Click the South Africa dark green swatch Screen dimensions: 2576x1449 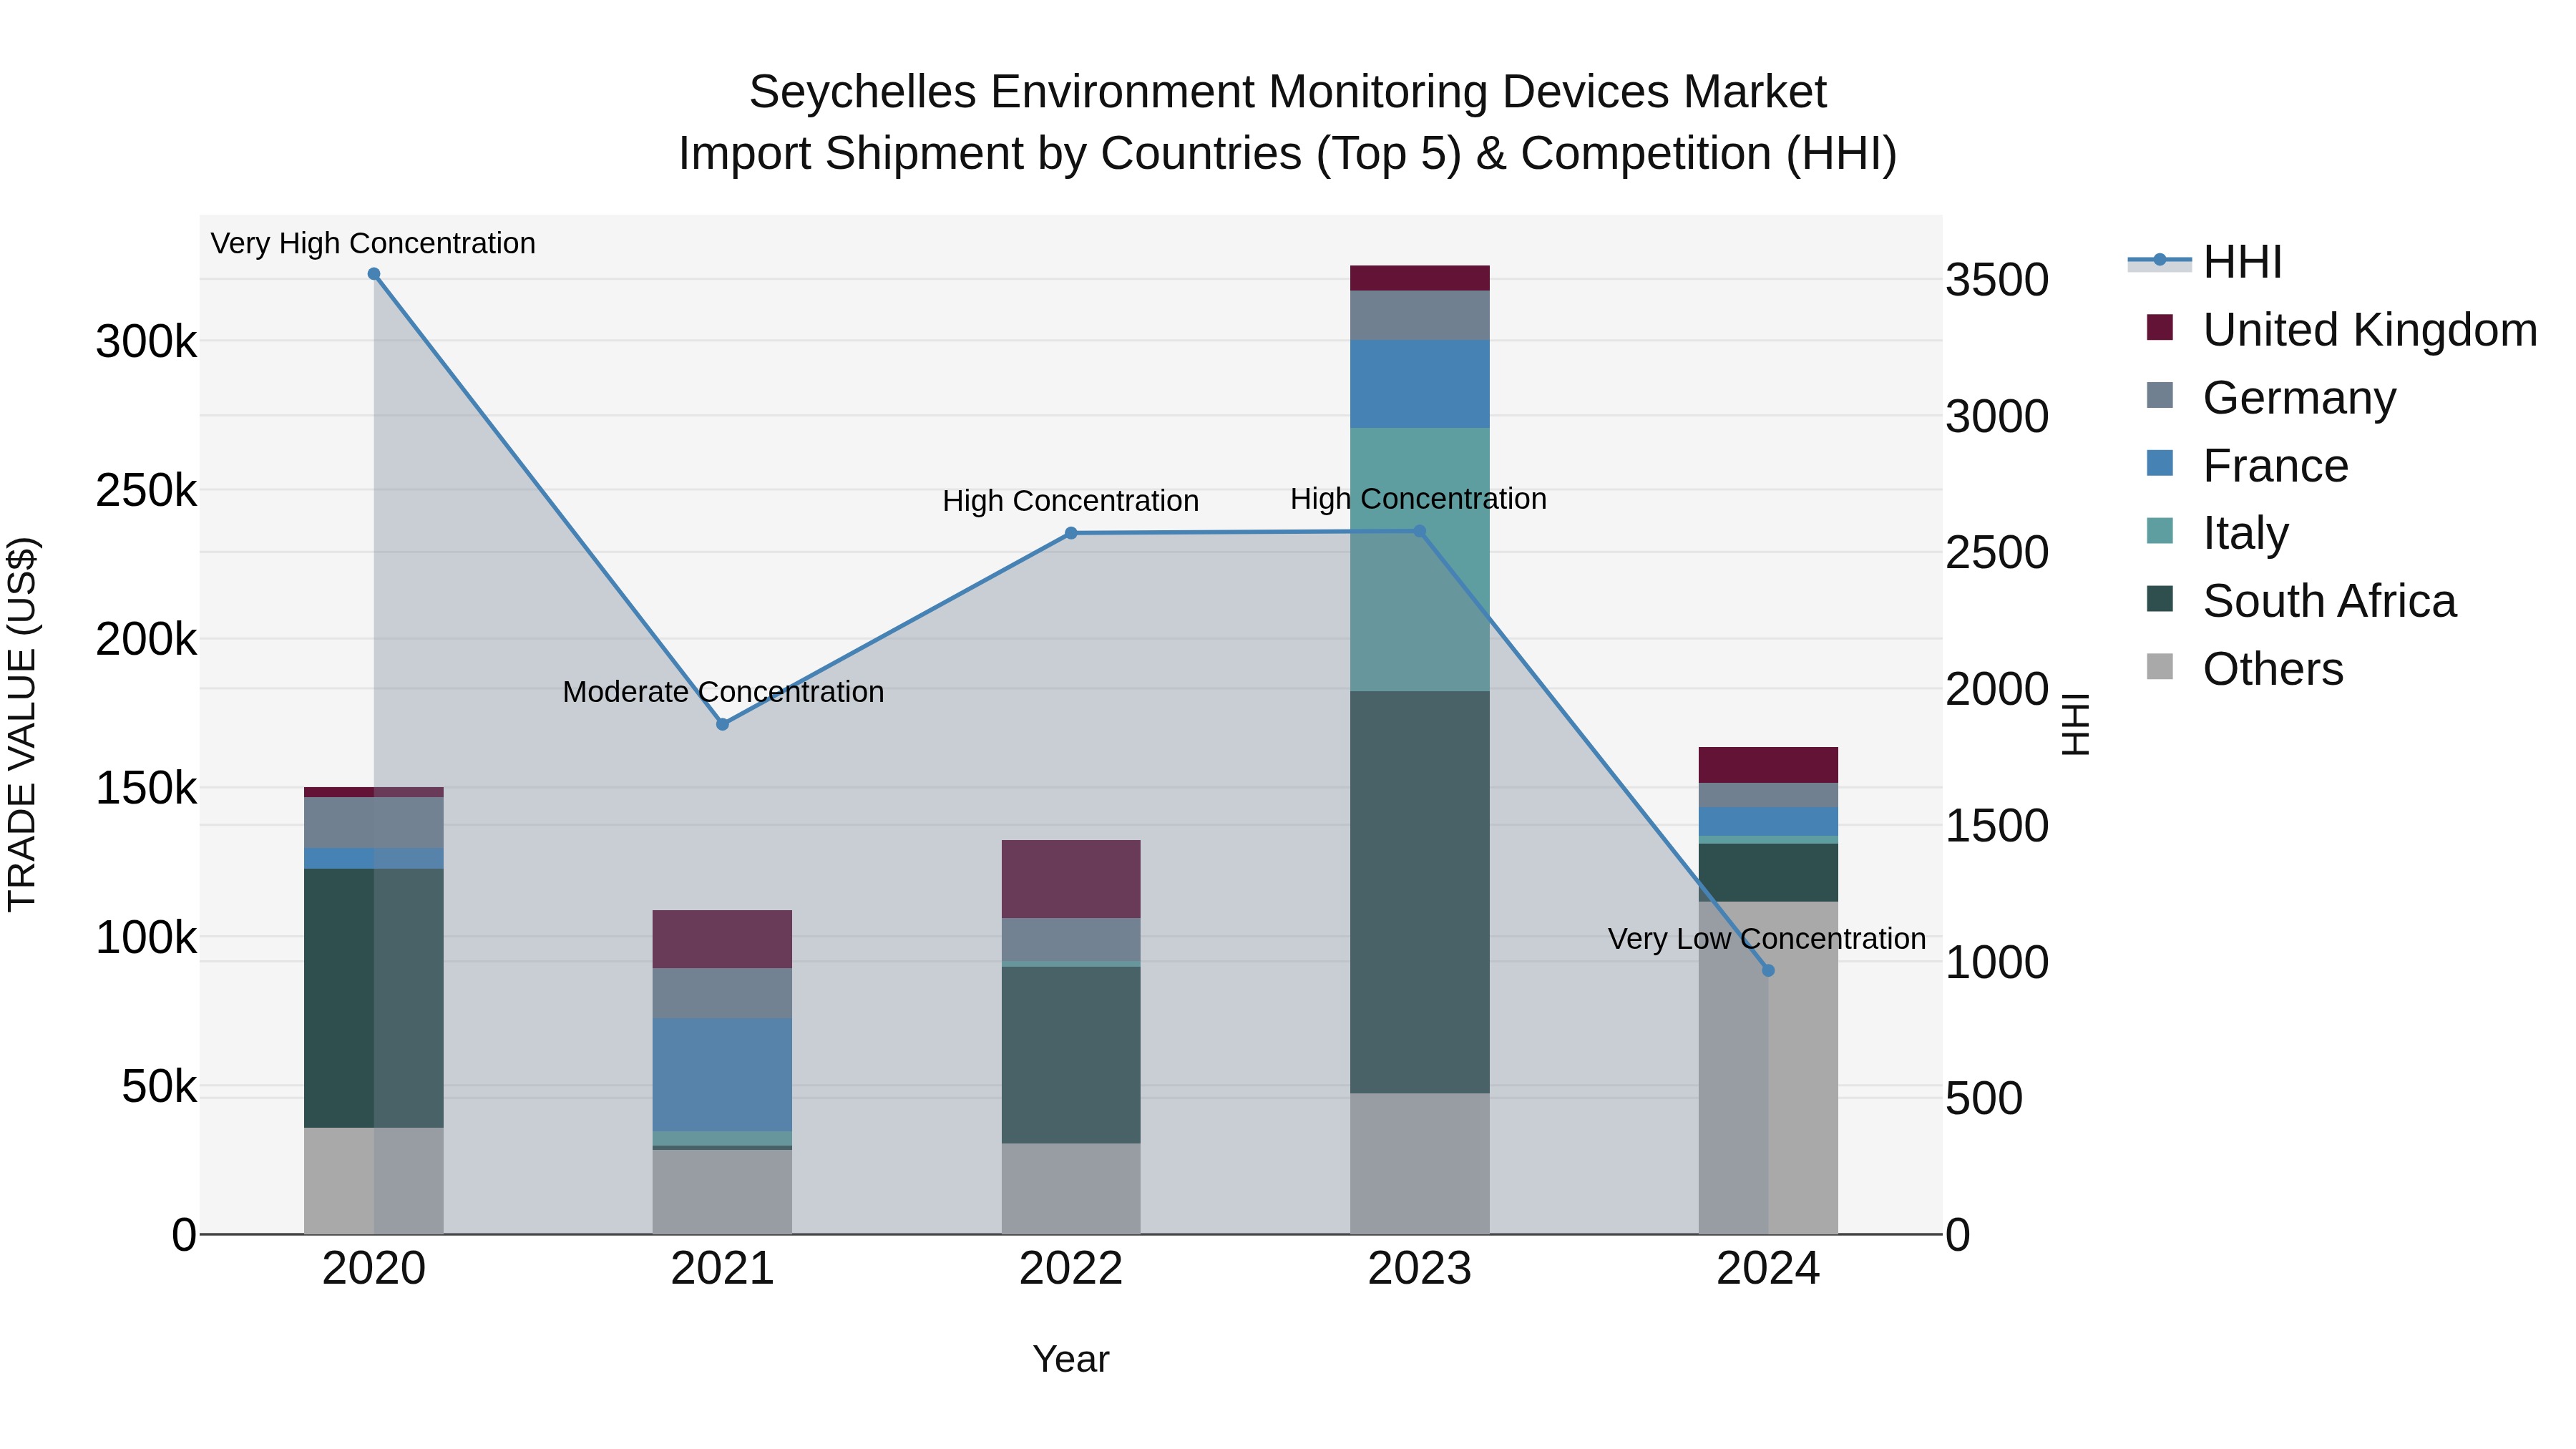click(x=2160, y=599)
